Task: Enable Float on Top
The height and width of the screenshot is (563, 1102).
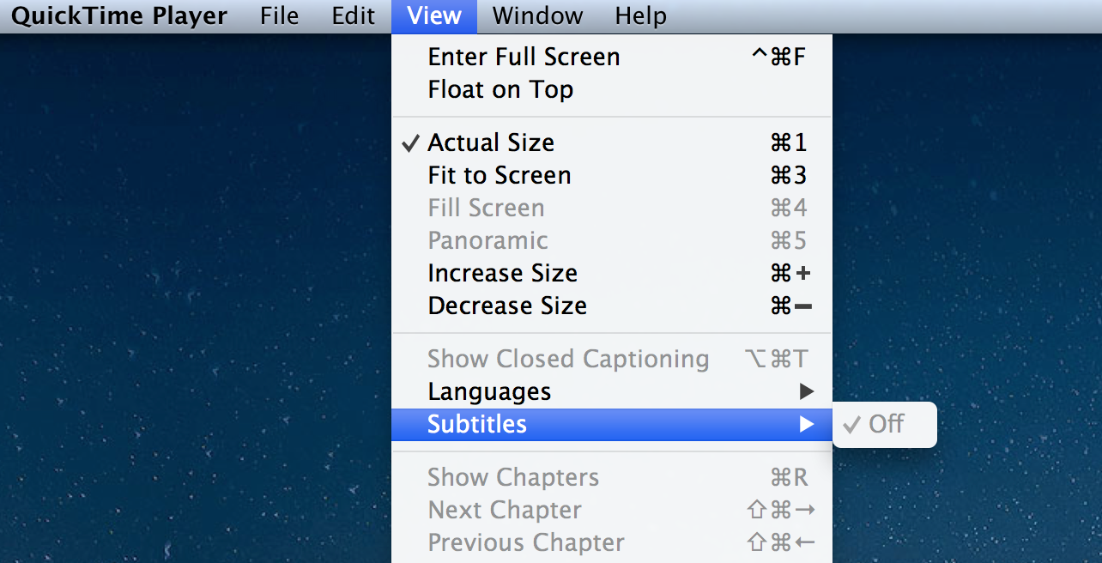Action: tap(500, 89)
